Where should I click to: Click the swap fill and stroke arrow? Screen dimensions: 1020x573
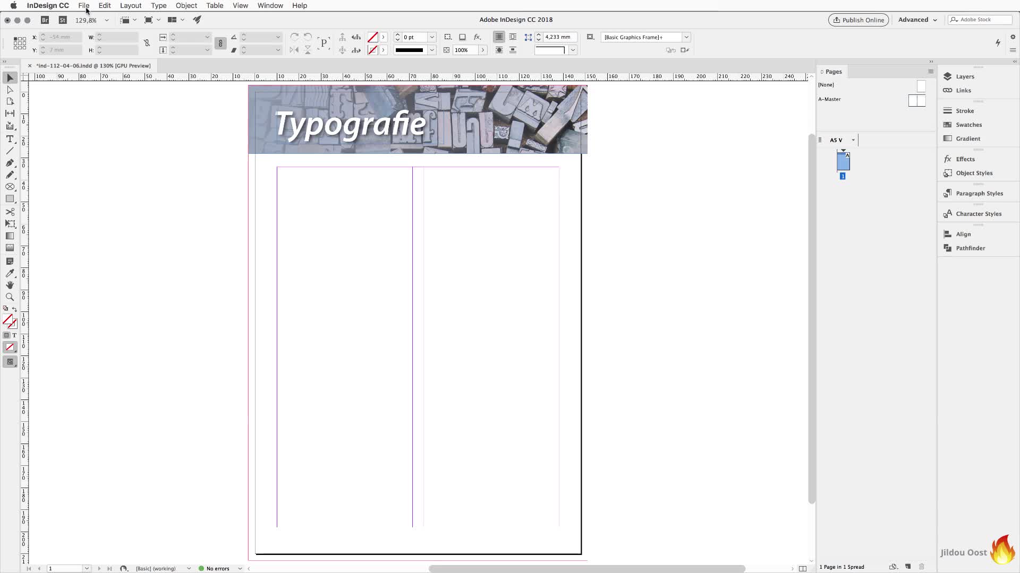tap(14, 309)
